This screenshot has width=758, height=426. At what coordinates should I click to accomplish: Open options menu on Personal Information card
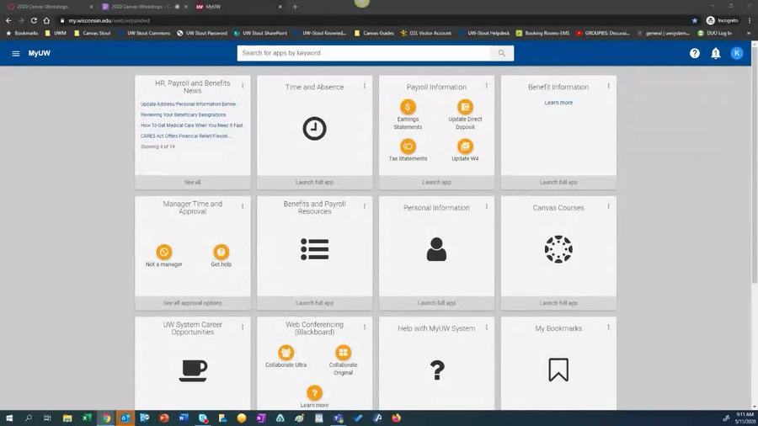click(486, 207)
